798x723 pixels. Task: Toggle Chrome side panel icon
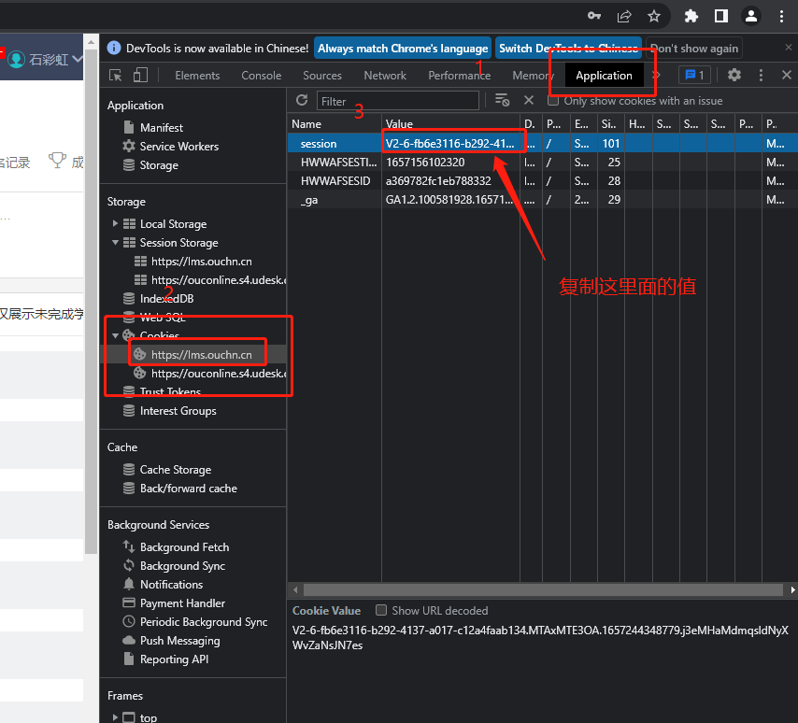click(721, 16)
